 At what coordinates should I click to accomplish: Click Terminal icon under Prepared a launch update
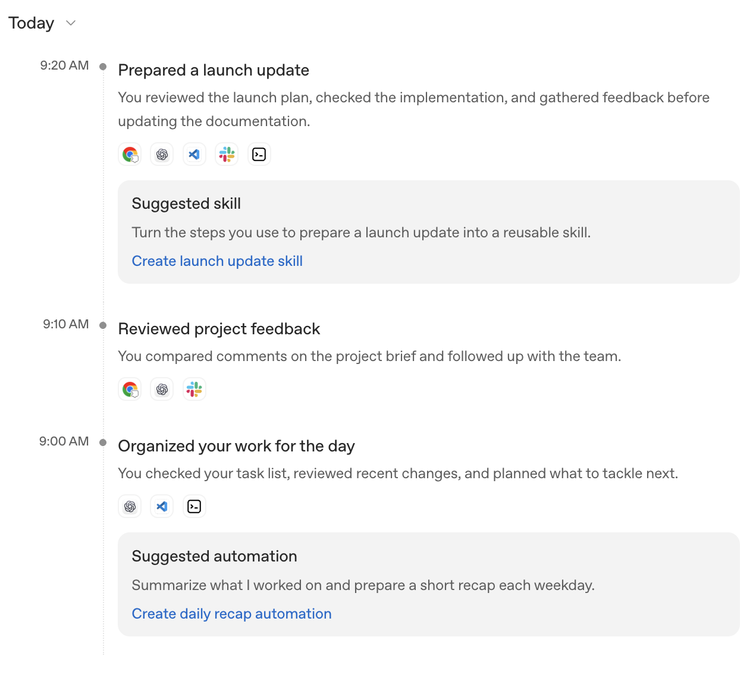tap(259, 155)
